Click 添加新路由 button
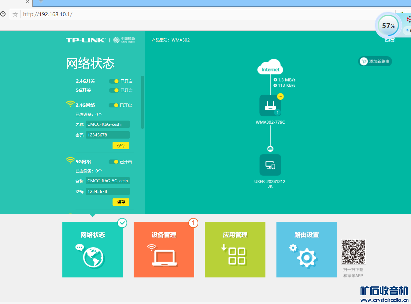 tap(375, 61)
